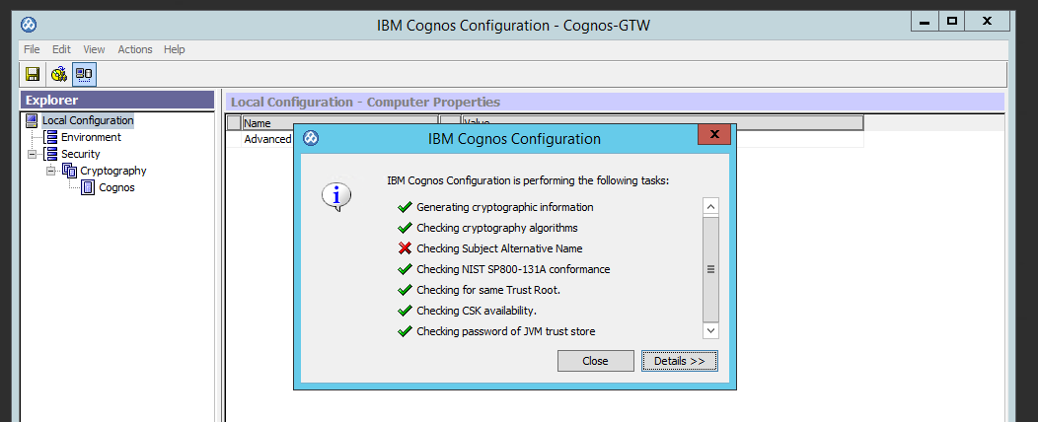Click the third toolbar icon with computers
The width and height of the screenshot is (1038, 422).
[x=84, y=74]
